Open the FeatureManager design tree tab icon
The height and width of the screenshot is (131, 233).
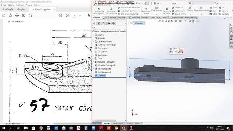94,23
